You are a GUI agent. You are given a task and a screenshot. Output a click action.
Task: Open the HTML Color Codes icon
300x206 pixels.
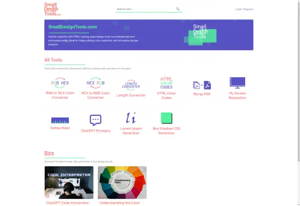167,83
